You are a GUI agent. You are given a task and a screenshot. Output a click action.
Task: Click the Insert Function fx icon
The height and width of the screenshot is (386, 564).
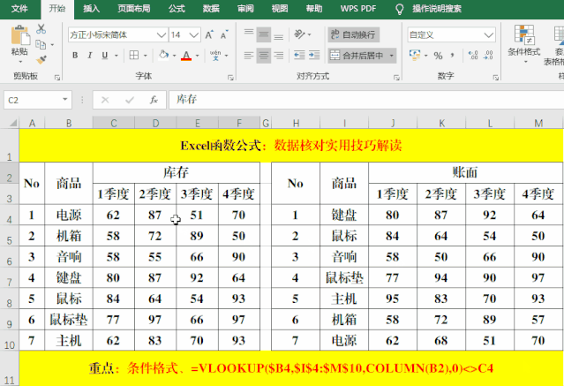coord(153,100)
